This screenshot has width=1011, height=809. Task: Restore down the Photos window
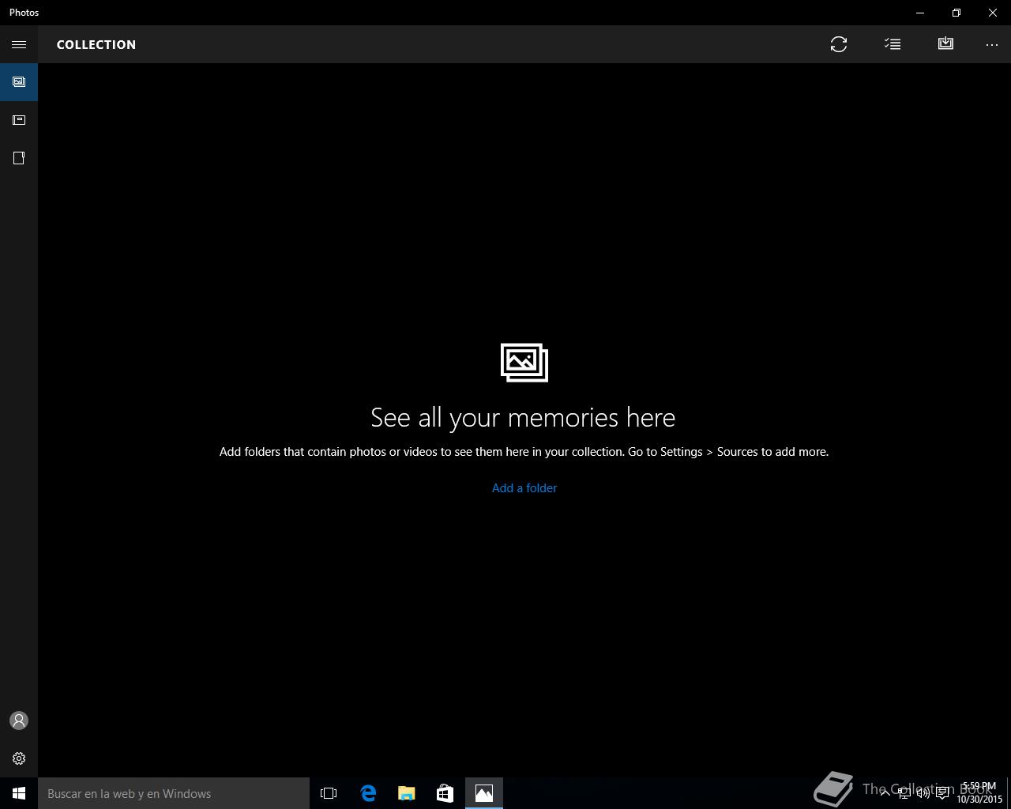point(957,13)
